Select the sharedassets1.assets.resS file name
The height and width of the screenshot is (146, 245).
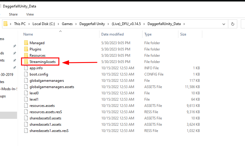coord(49,131)
